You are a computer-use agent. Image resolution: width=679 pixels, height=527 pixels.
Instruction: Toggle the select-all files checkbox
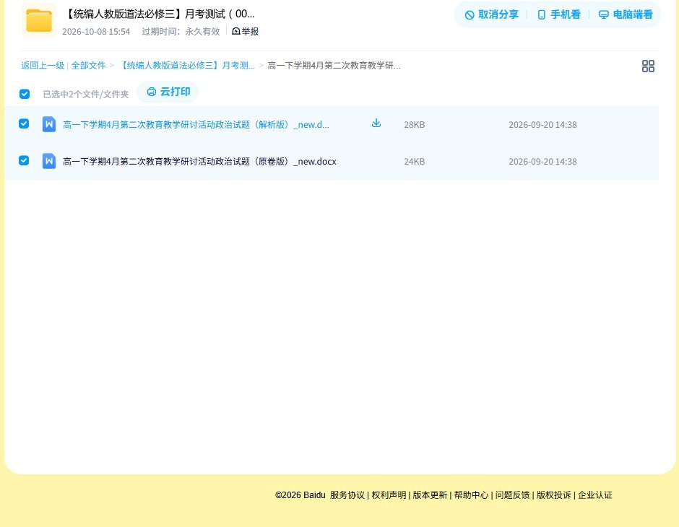[25, 94]
